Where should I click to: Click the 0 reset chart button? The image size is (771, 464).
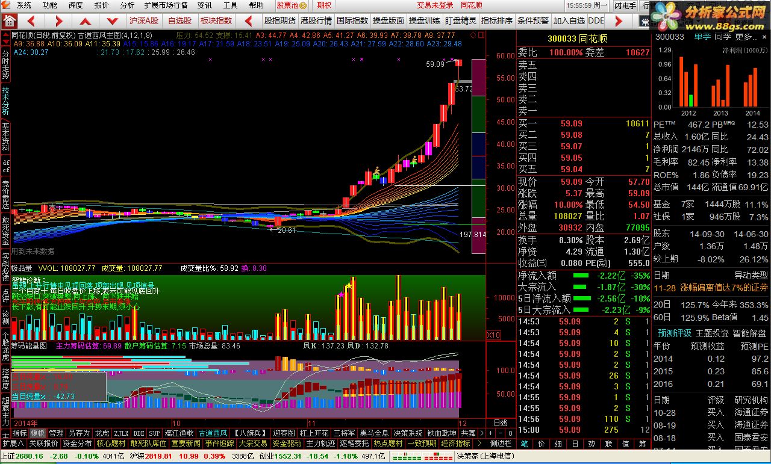click(510, 433)
